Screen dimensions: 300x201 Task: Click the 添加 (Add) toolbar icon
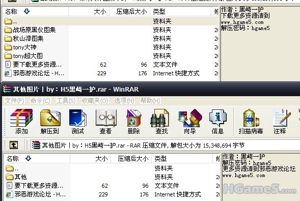tap(21, 121)
